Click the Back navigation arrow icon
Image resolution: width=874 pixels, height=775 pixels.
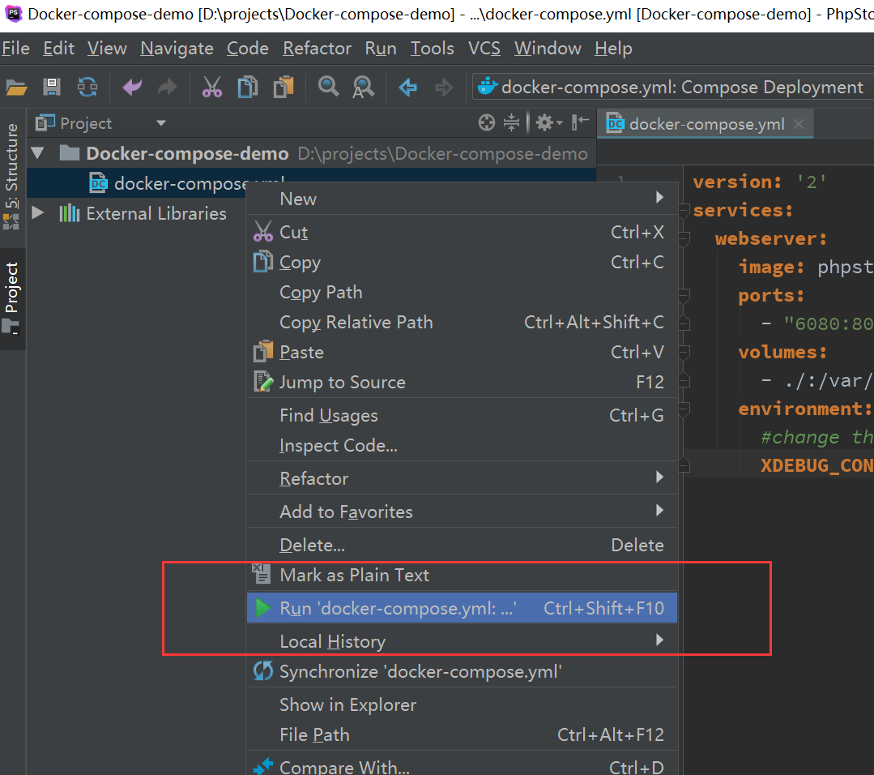(408, 87)
